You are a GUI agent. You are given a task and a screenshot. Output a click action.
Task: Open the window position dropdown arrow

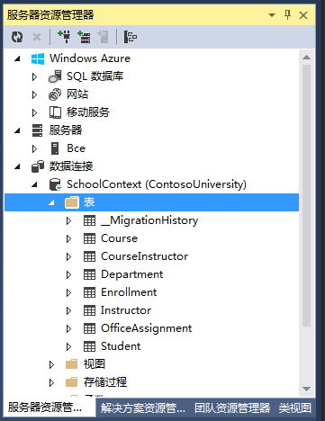click(272, 15)
